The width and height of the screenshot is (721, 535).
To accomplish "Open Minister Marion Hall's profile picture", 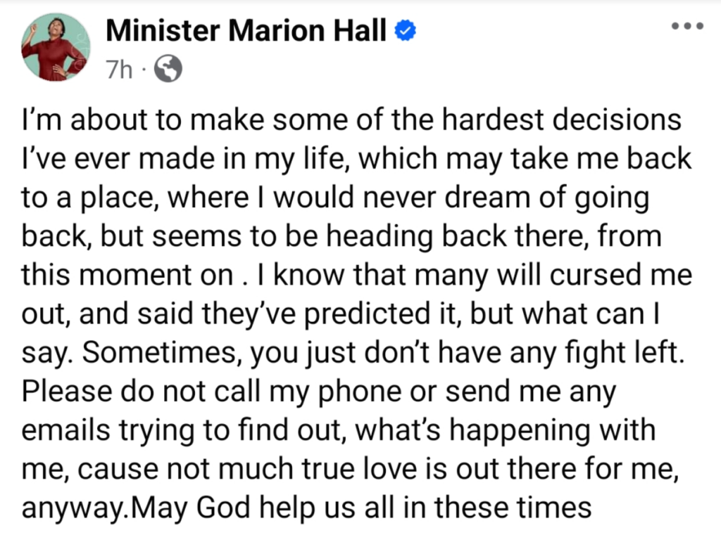I will pos(56,47).
